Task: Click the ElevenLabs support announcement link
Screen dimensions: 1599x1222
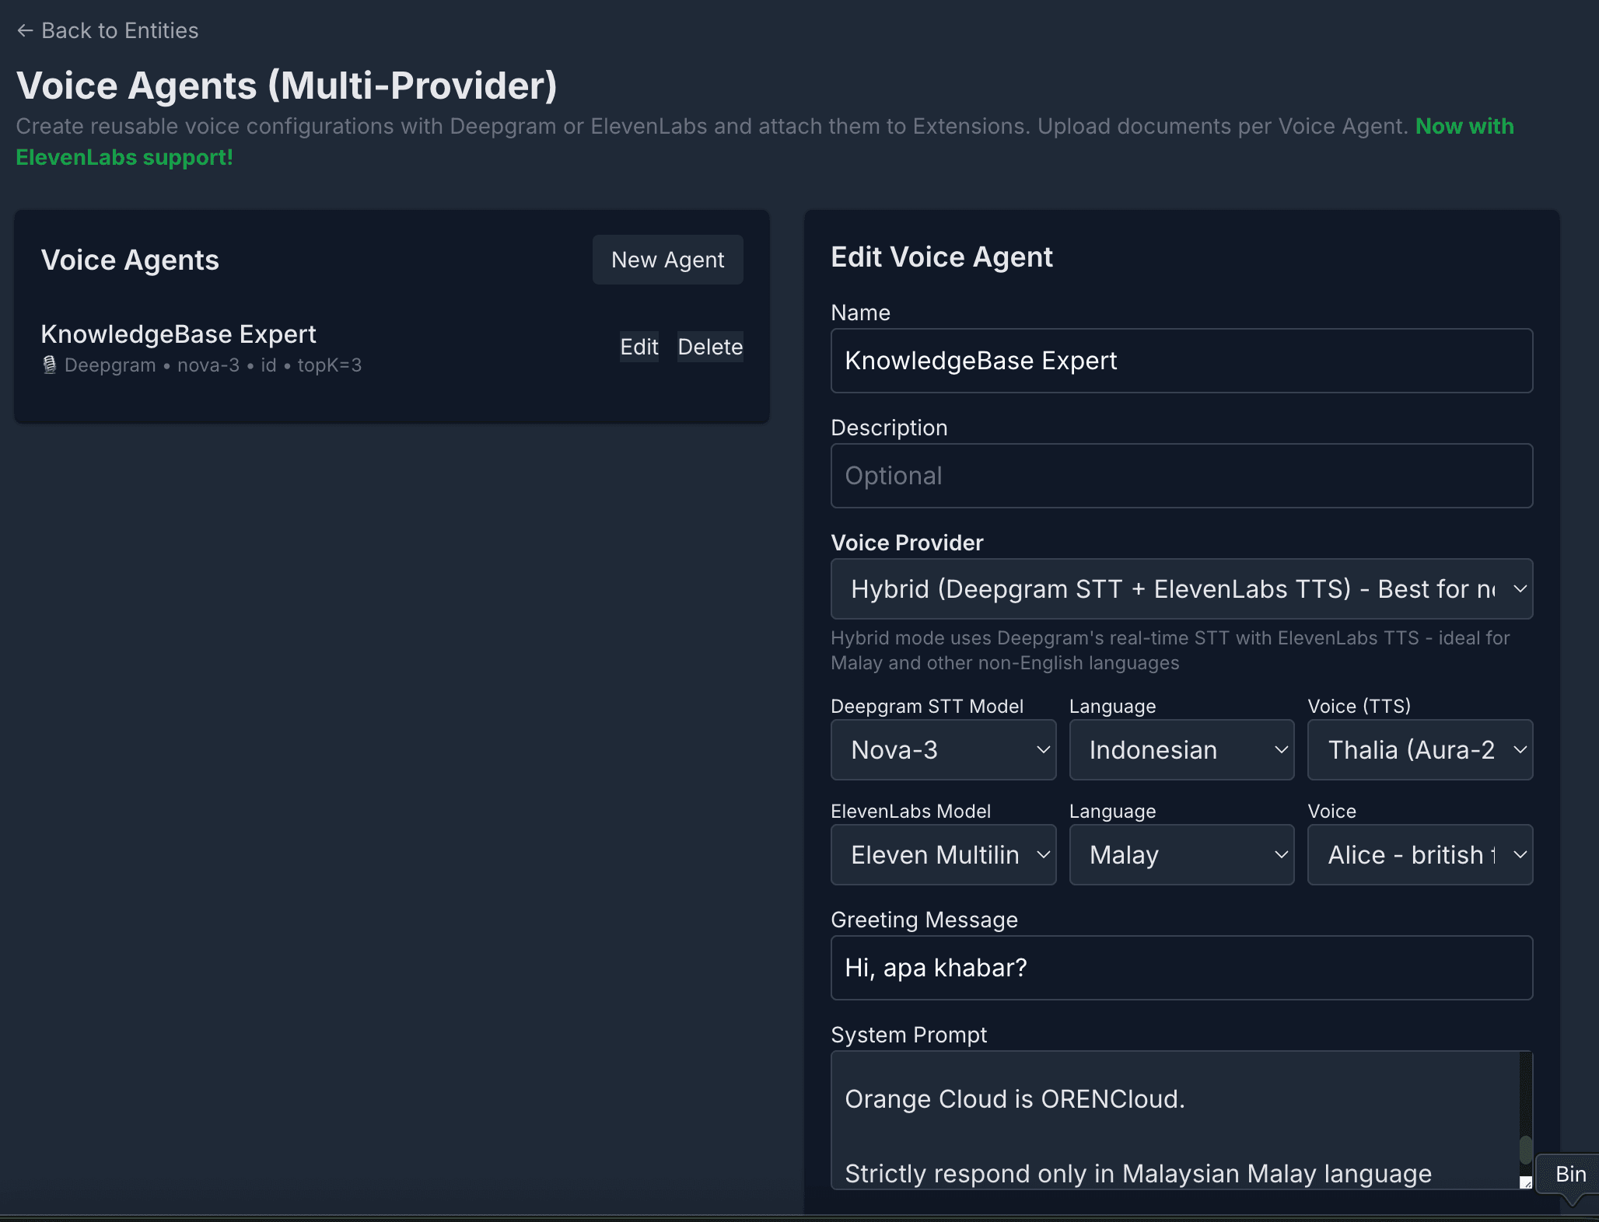Action: [x=124, y=157]
